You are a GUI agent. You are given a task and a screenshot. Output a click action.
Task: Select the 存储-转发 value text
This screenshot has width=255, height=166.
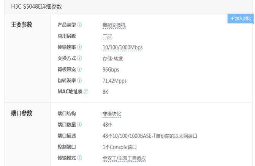coord(113,59)
